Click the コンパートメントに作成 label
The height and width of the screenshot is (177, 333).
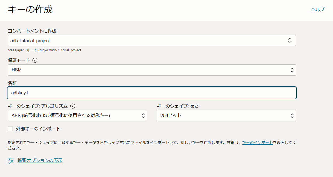pos(32,31)
